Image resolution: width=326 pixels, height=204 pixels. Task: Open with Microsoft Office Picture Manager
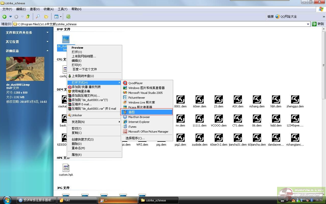[148, 132]
